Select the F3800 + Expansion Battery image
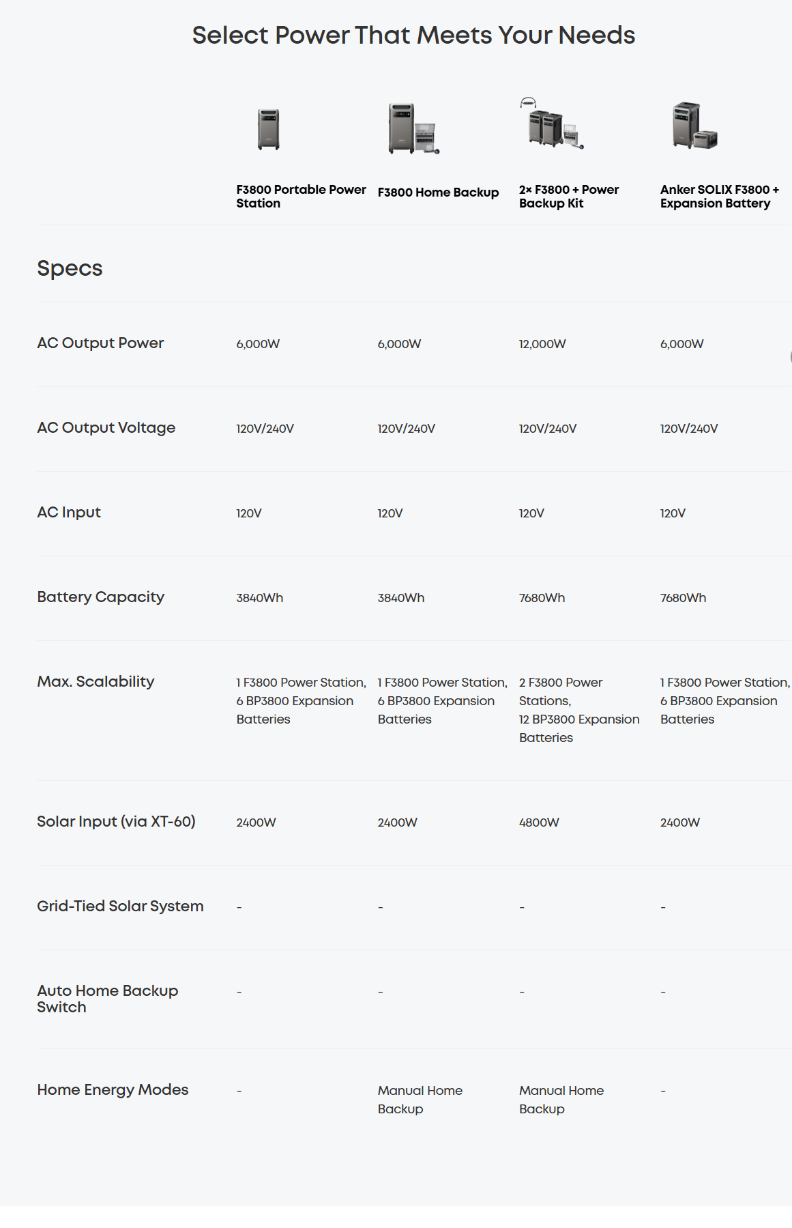 pyautogui.click(x=694, y=126)
